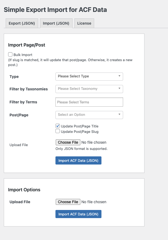Click Choose File in Import Options
Screen dimensions: 168x240
(x=68, y=202)
